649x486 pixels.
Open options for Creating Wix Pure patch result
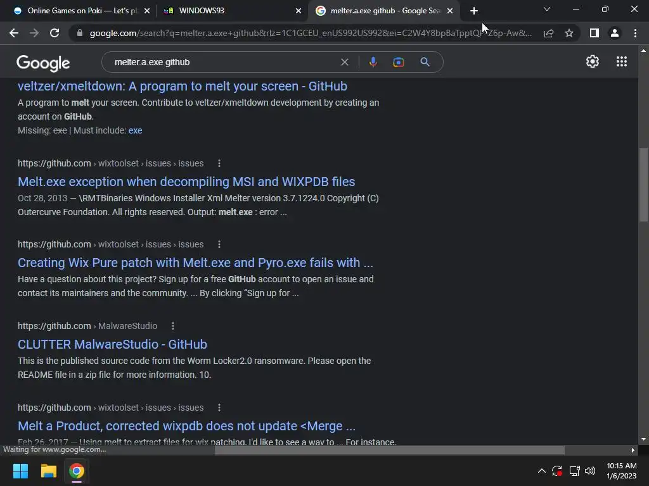[x=219, y=244]
